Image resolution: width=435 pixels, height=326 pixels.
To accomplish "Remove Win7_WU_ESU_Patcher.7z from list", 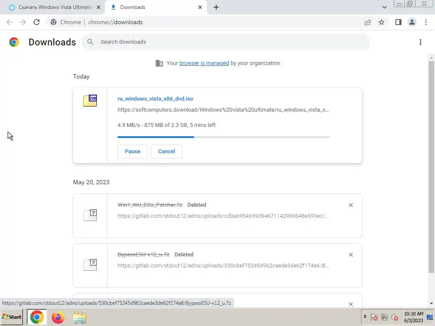I will pos(350,205).
